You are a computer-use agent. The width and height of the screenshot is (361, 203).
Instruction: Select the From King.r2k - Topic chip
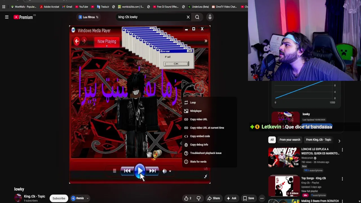point(318,140)
